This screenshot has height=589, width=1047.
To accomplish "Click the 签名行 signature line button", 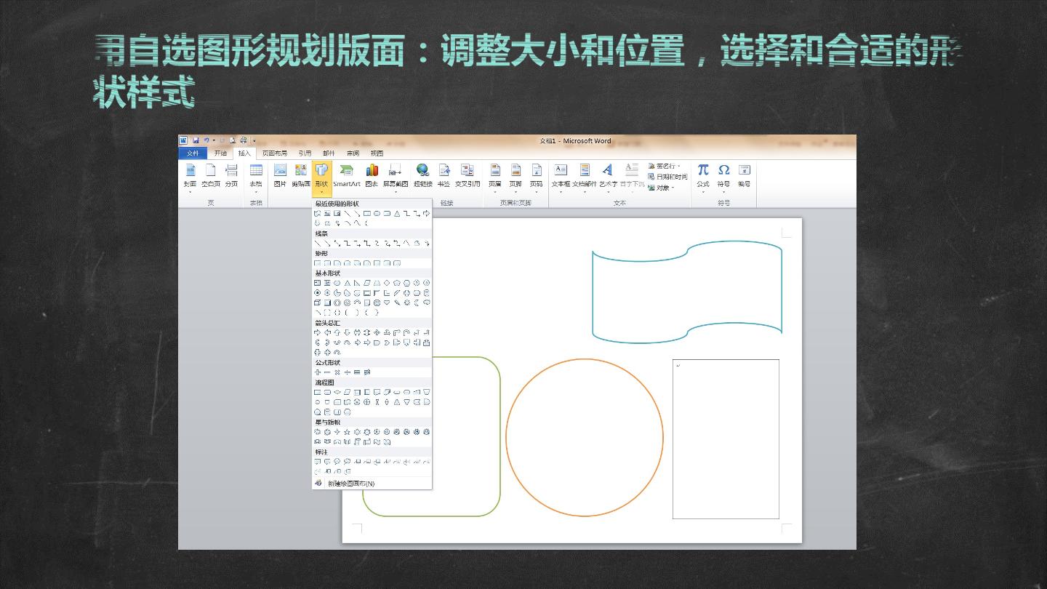I will tap(664, 167).
